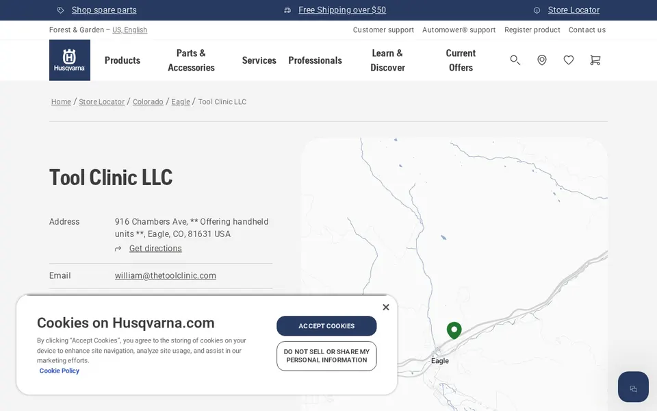This screenshot has width=657, height=411.
Task: Go to Home breadcrumb
Action: pos(61,102)
